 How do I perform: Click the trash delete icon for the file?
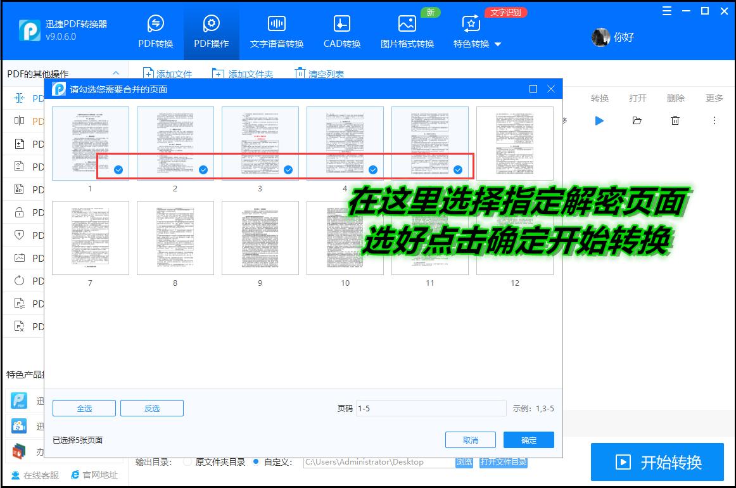675,120
